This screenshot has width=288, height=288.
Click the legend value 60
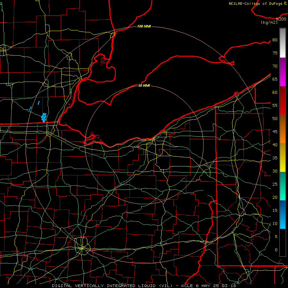275,92
